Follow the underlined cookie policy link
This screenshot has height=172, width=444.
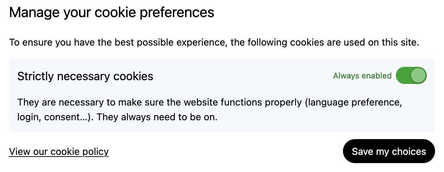tap(59, 151)
